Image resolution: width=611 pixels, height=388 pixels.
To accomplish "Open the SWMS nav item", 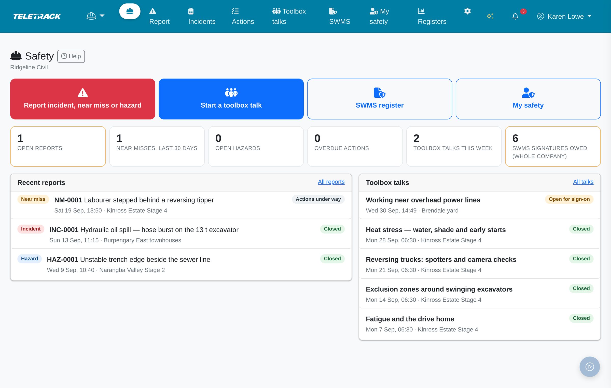I will [x=340, y=16].
